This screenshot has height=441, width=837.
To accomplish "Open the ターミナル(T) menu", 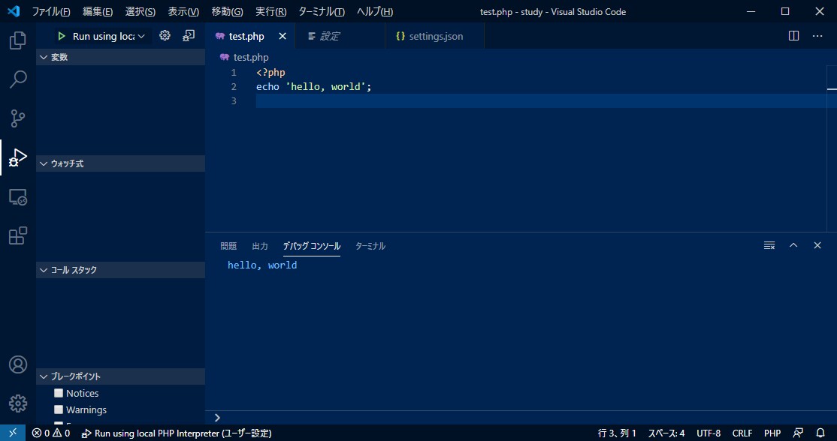I will click(x=322, y=12).
